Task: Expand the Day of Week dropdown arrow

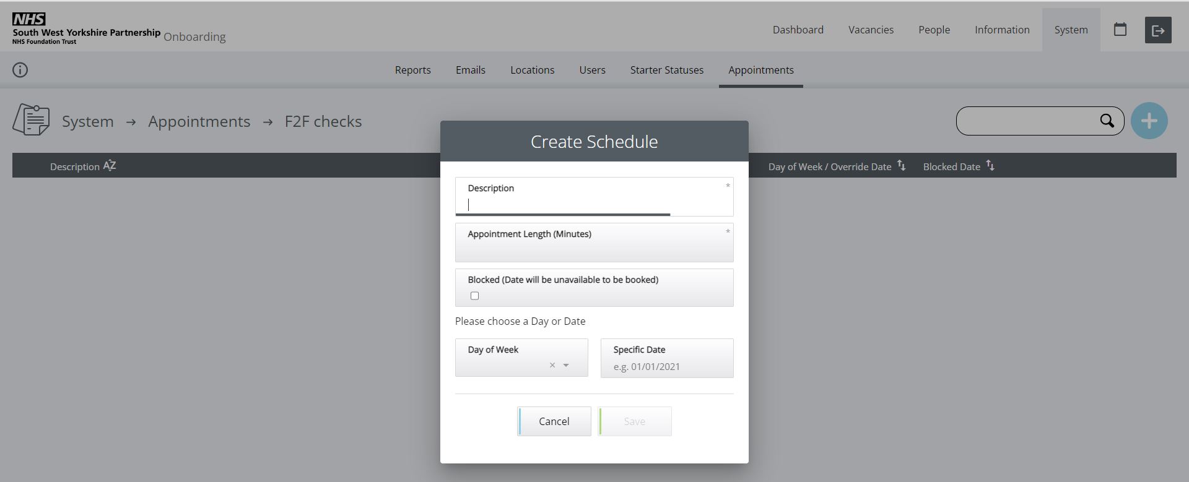Action: [566, 366]
